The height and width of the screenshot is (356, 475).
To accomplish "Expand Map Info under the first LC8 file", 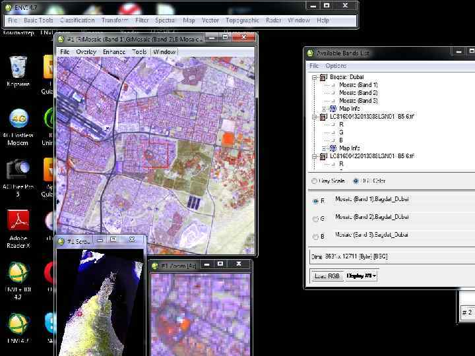I will tap(324, 148).
